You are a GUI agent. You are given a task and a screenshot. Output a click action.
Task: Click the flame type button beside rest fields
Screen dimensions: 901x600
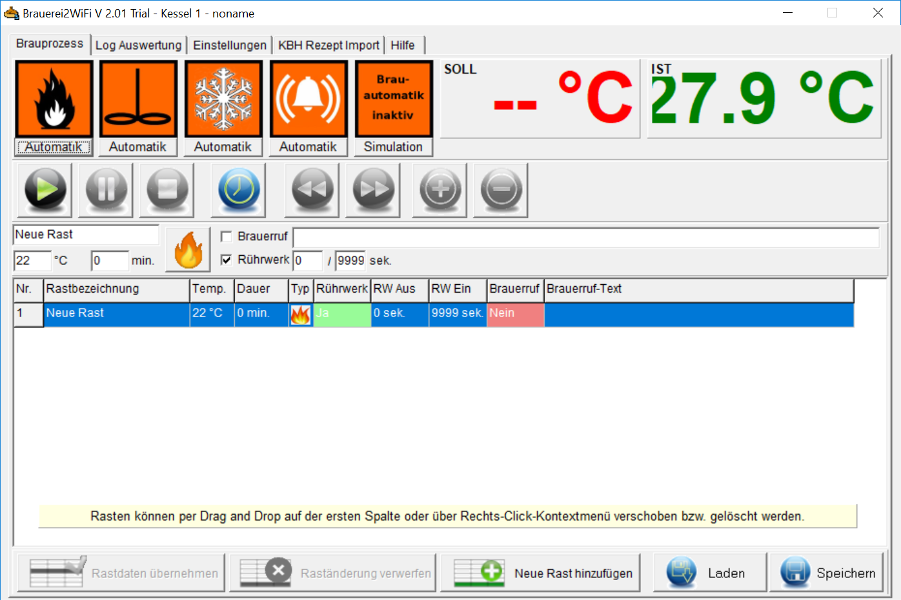(x=188, y=249)
